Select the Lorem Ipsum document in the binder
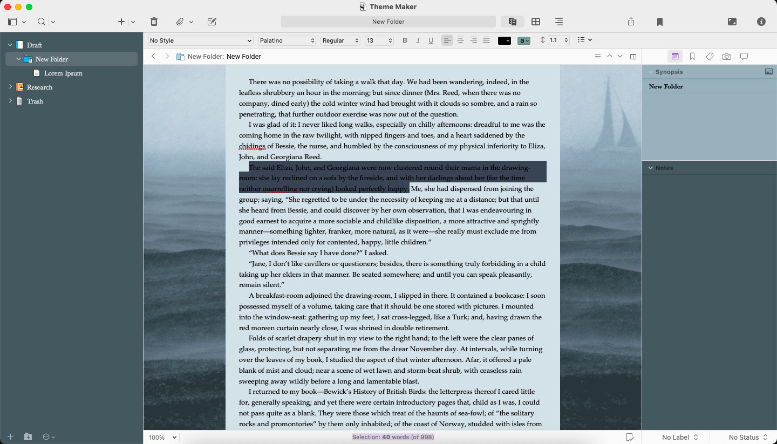The image size is (777, 444). pyautogui.click(x=64, y=73)
